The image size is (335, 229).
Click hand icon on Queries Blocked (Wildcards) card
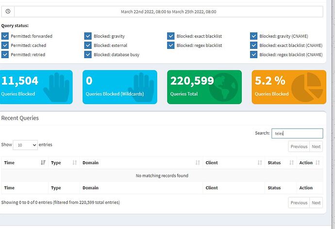pyautogui.click(x=141, y=86)
